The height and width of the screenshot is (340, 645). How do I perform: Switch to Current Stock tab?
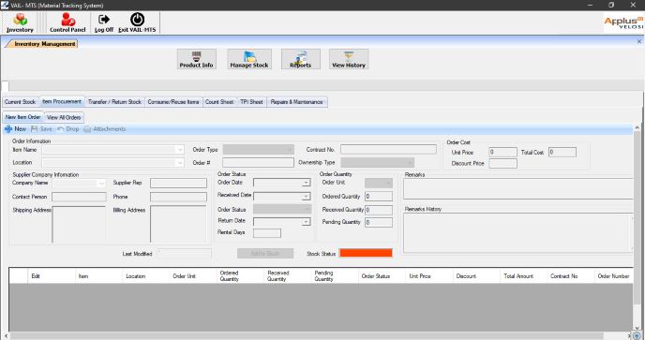coord(21,101)
